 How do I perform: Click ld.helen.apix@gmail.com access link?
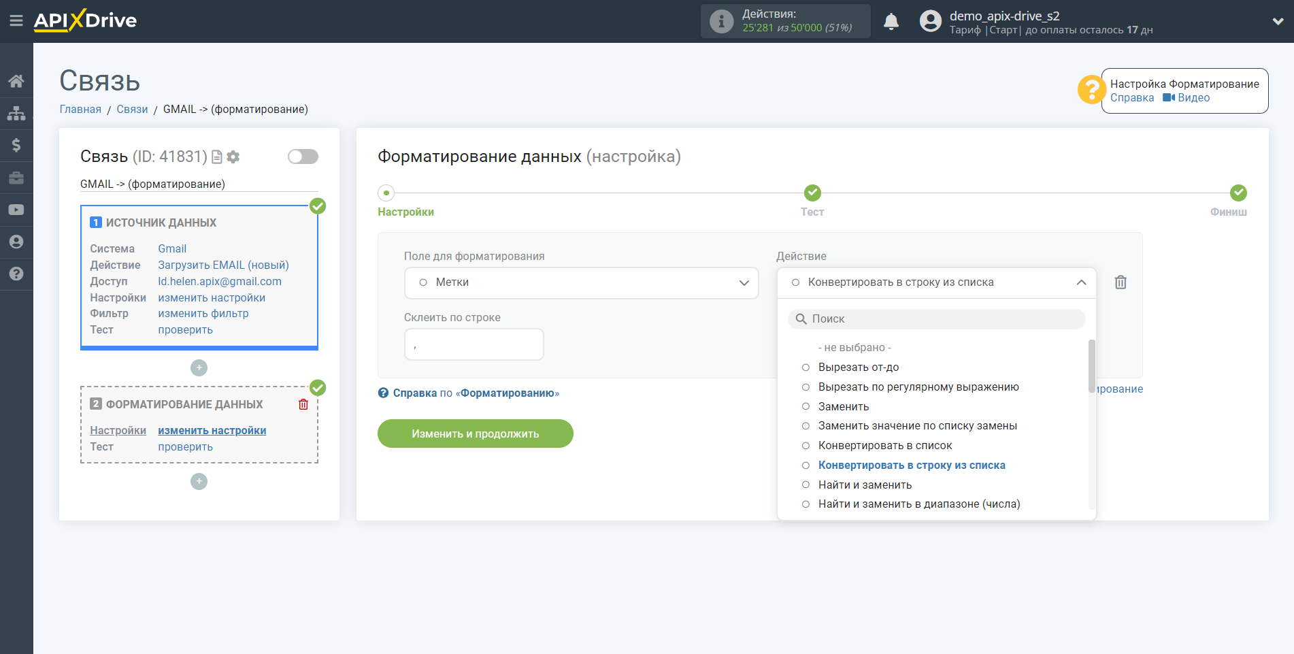pos(220,282)
